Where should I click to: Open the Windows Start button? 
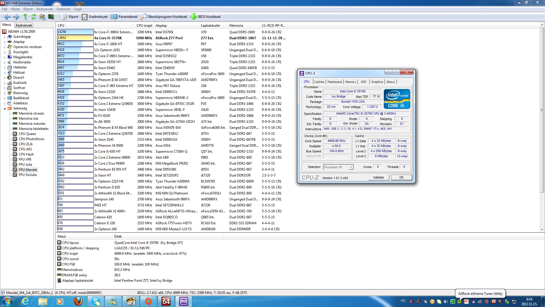[7, 301]
